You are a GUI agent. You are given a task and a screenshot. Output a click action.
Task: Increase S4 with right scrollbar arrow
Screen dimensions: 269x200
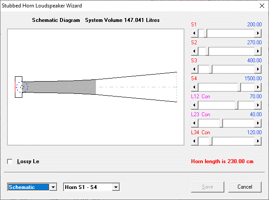[258, 87]
